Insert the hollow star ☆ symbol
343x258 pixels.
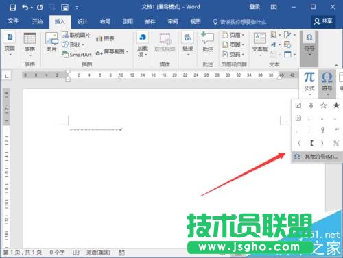(324, 105)
